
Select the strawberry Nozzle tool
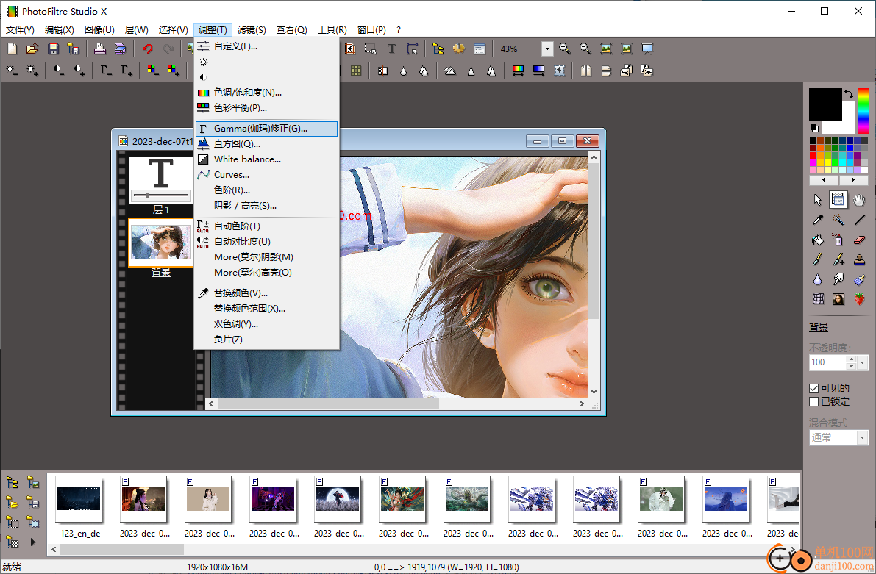[859, 299]
